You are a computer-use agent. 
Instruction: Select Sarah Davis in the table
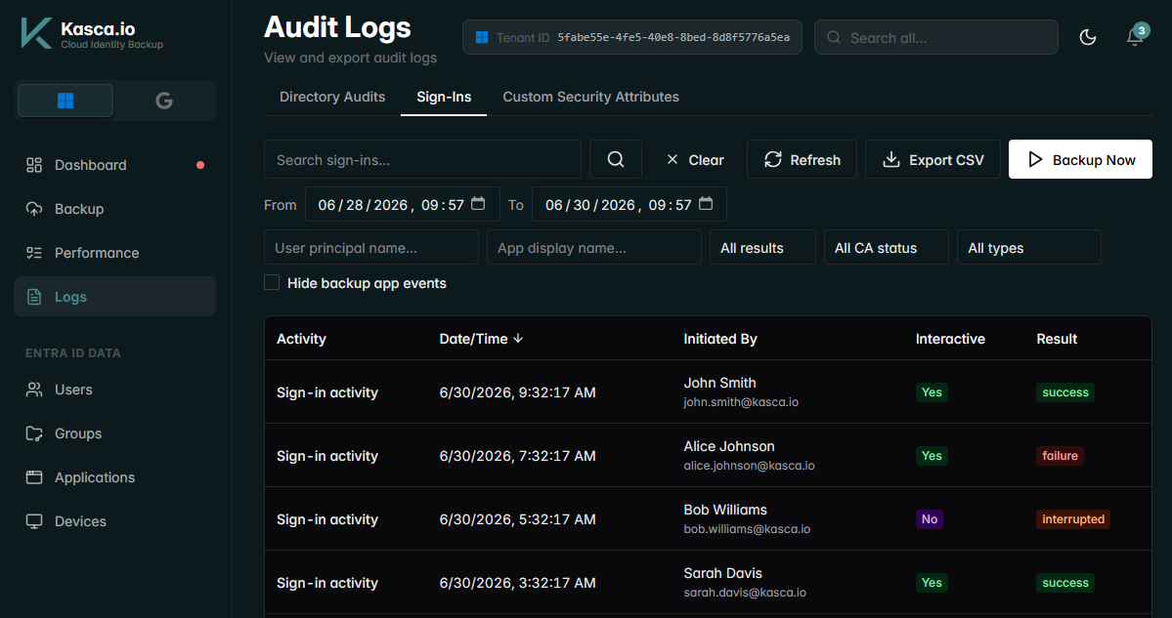tap(722, 573)
